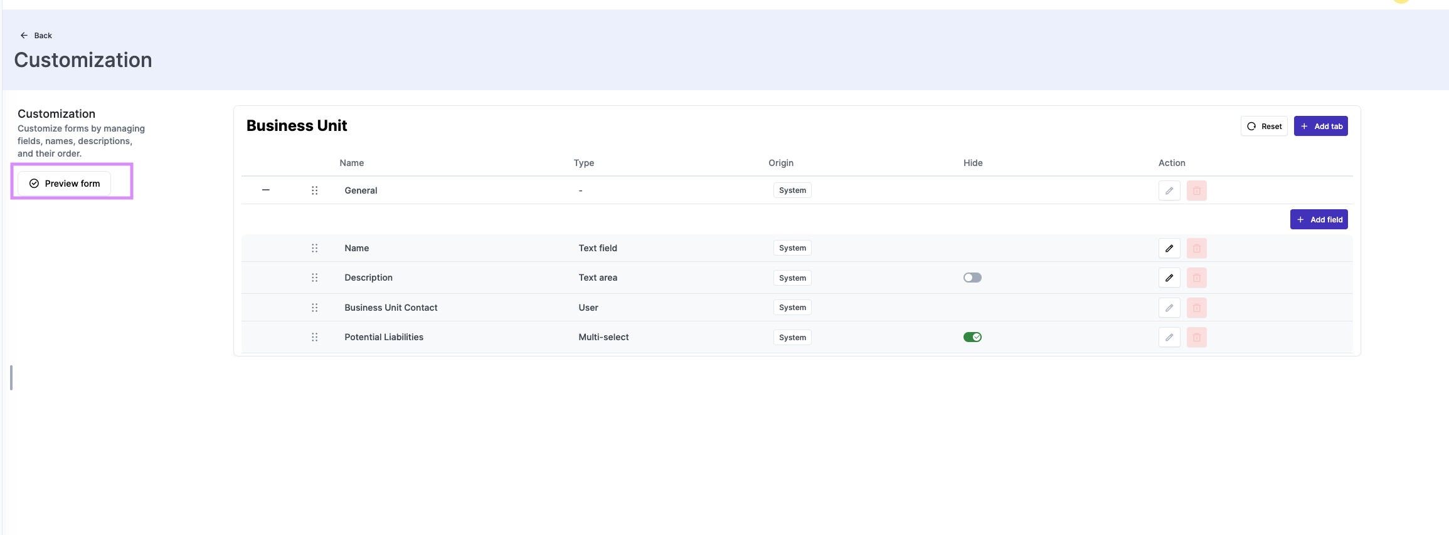This screenshot has height=535, width=1449.
Task: Click edit pencil for General tab row
Action: click(x=1169, y=190)
